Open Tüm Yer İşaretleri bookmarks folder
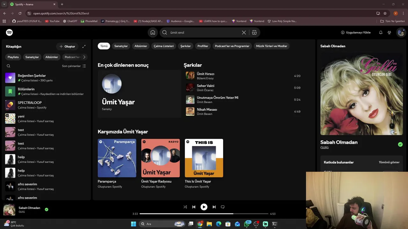This screenshot has height=229, width=408. click(x=393, y=21)
